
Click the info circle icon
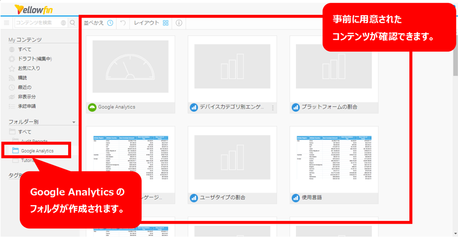(179, 23)
